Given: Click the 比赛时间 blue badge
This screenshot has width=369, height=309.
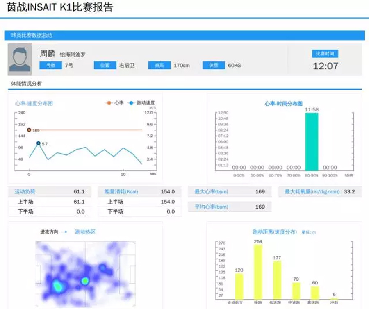Looking at the screenshot, I should 325,54.
